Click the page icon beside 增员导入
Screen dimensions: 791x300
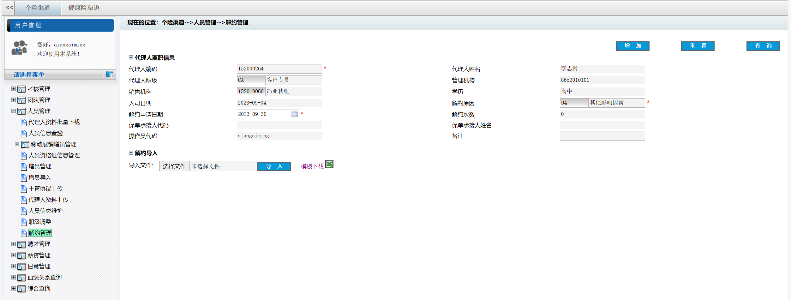(24, 178)
